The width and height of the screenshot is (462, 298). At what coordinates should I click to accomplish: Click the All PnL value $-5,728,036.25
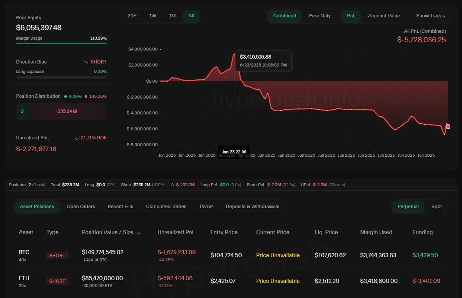[422, 40]
